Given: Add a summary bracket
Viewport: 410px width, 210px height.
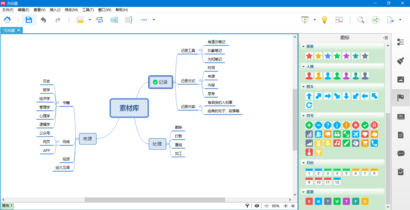Looking at the screenshot, I should pyautogui.click(x=129, y=20).
